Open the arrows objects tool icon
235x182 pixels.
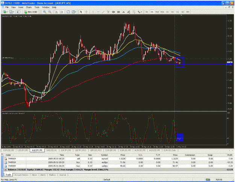[x=139, y=12]
